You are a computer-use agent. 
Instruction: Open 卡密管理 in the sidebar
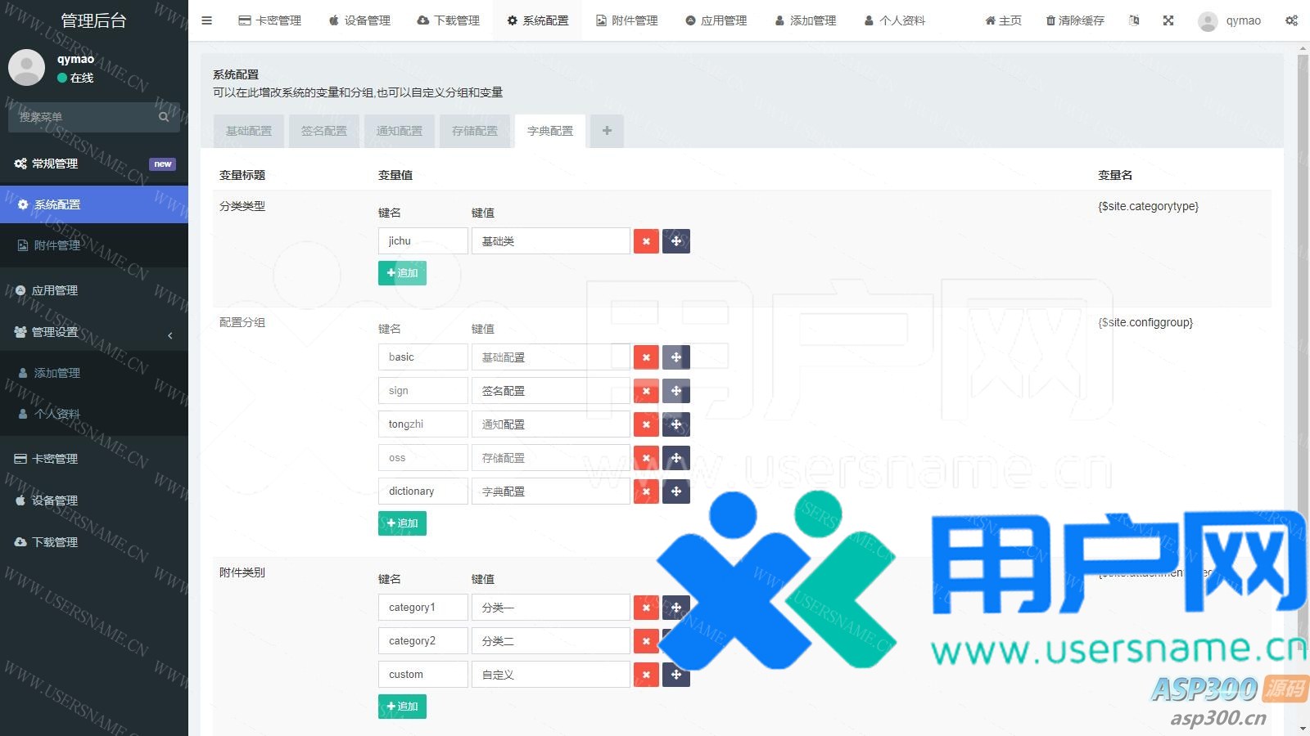(94, 459)
